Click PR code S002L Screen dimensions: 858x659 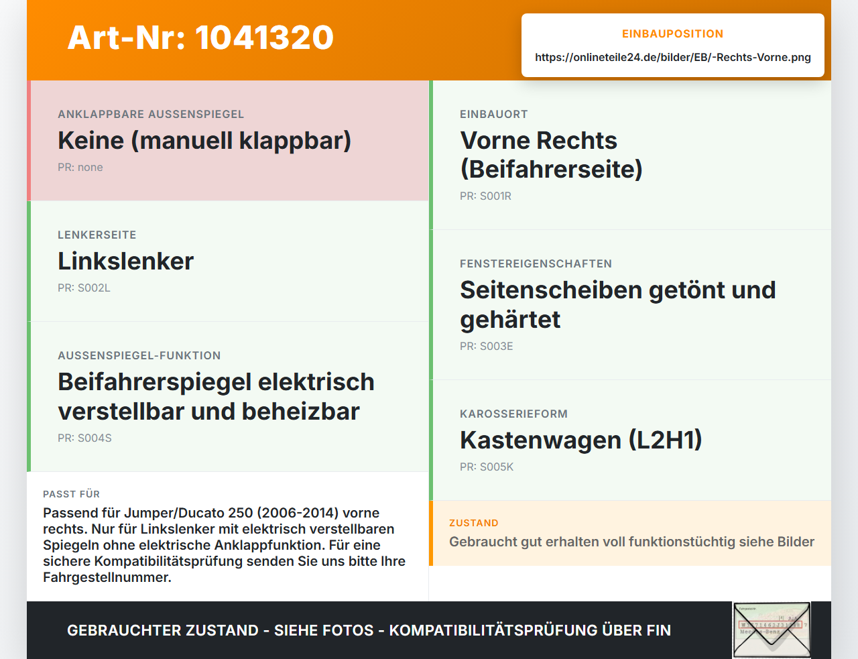(x=84, y=288)
